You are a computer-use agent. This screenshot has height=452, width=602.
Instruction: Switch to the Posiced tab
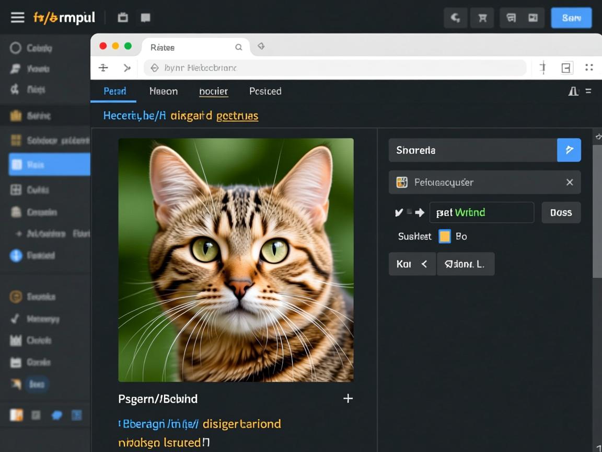coord(265,91)
